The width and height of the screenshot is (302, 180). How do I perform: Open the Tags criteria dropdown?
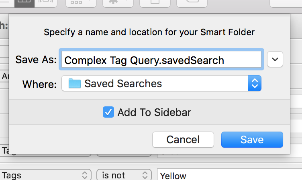click(x=45, y=175)
